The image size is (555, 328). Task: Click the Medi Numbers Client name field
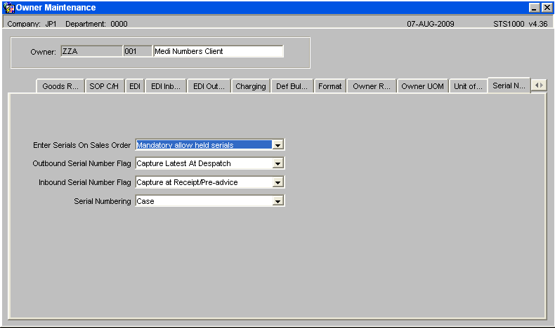(x=218, y=51)
